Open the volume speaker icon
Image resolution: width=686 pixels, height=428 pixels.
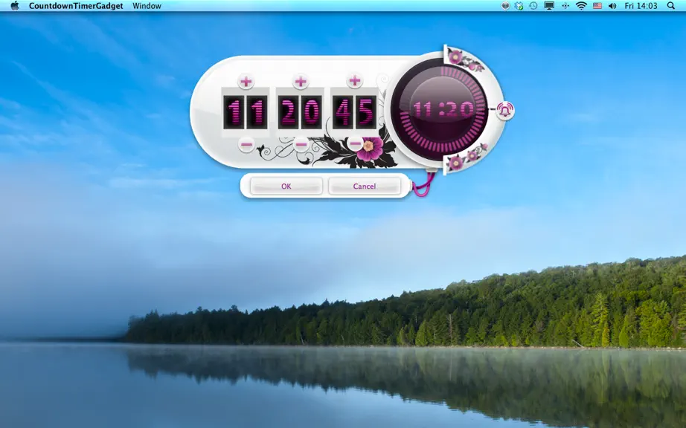point(612,6)
